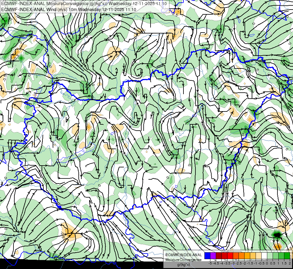Click the legend label 'ECMWF-INDEX-ANAL'
This screenshot has height=269, width=293.
click(x=183, y=255)
